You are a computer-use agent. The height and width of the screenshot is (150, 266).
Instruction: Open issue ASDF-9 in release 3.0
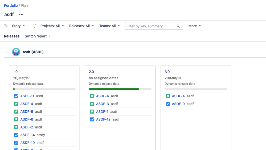pos(178,104)
